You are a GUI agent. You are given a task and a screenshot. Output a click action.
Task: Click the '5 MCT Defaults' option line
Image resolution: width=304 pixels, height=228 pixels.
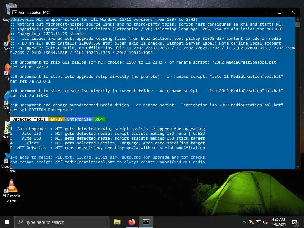click(107, 148)
